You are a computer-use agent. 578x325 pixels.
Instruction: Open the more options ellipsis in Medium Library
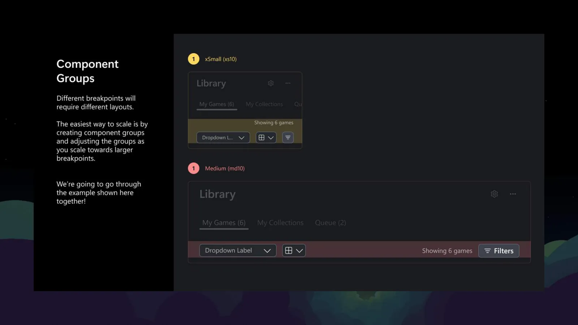coord(513,194)
